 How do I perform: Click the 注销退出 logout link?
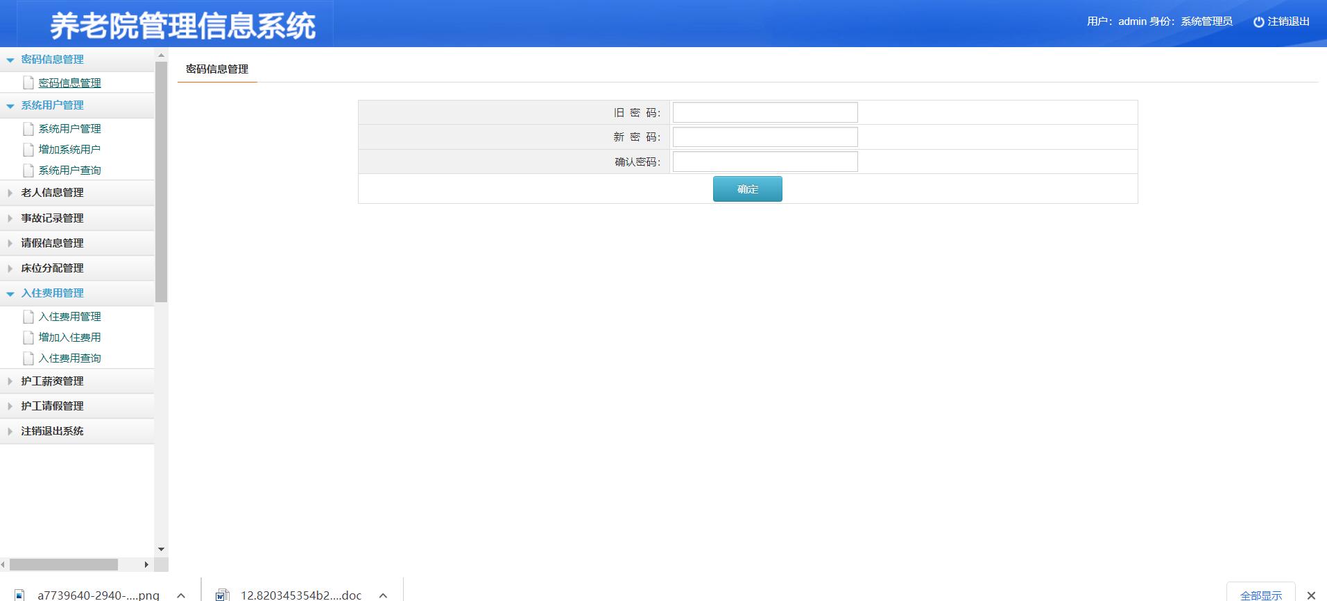click(1288, 21)
